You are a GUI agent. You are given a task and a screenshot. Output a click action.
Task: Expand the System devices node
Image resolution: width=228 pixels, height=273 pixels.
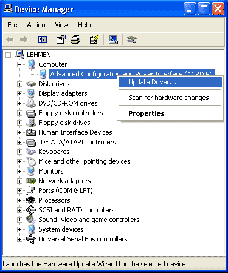(x=19, y=229)
